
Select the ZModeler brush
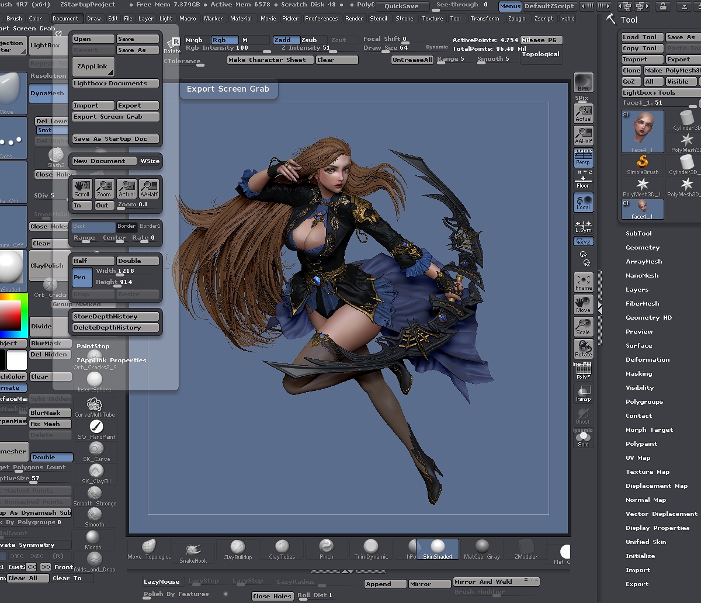click(526, 549)
